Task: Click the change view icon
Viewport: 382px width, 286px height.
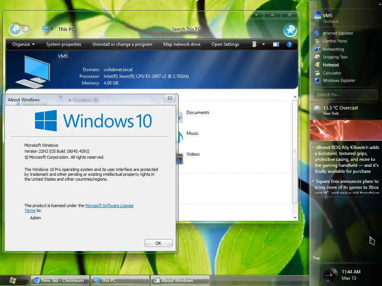Action: [x=255, y=44]
